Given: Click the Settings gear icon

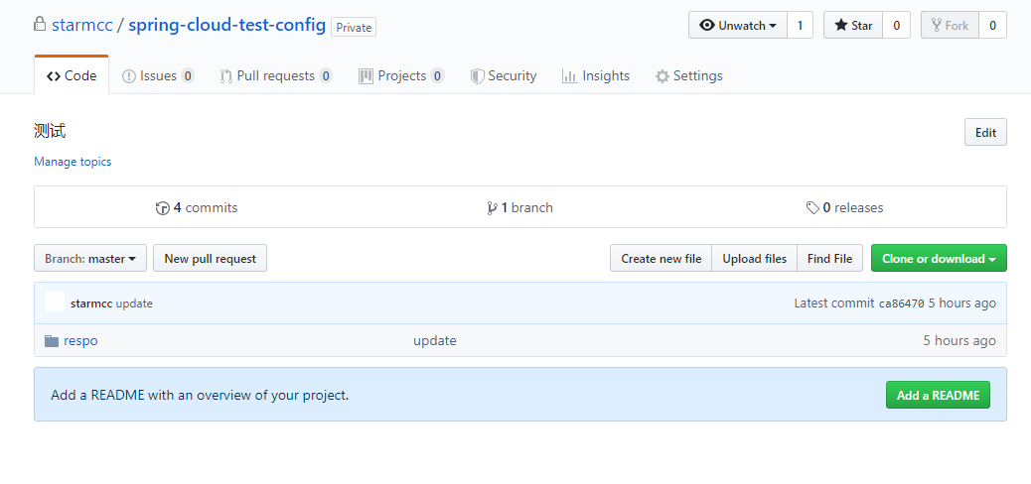Looking at the screenshot, I should (663, 76).
